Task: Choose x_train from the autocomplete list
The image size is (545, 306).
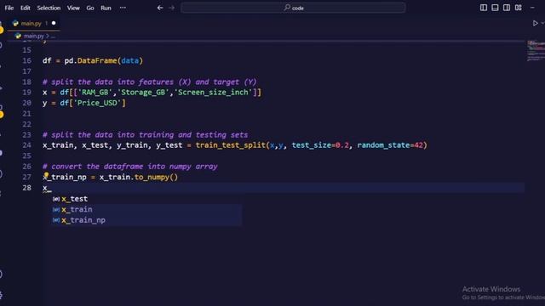Action: pos(146,210)
